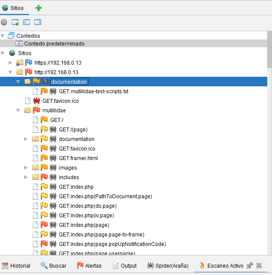Expand the includes folder node
This screenshot has width=272, height=275.
(26, 177)
